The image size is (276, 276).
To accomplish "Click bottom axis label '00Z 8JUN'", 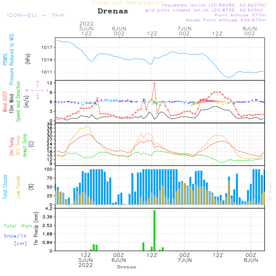I will pos(251,258).
